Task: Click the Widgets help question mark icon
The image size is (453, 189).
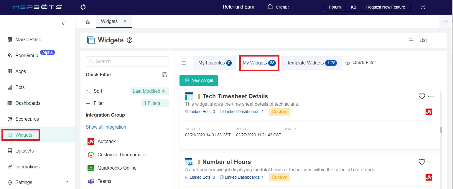Action: pos(129,40)
